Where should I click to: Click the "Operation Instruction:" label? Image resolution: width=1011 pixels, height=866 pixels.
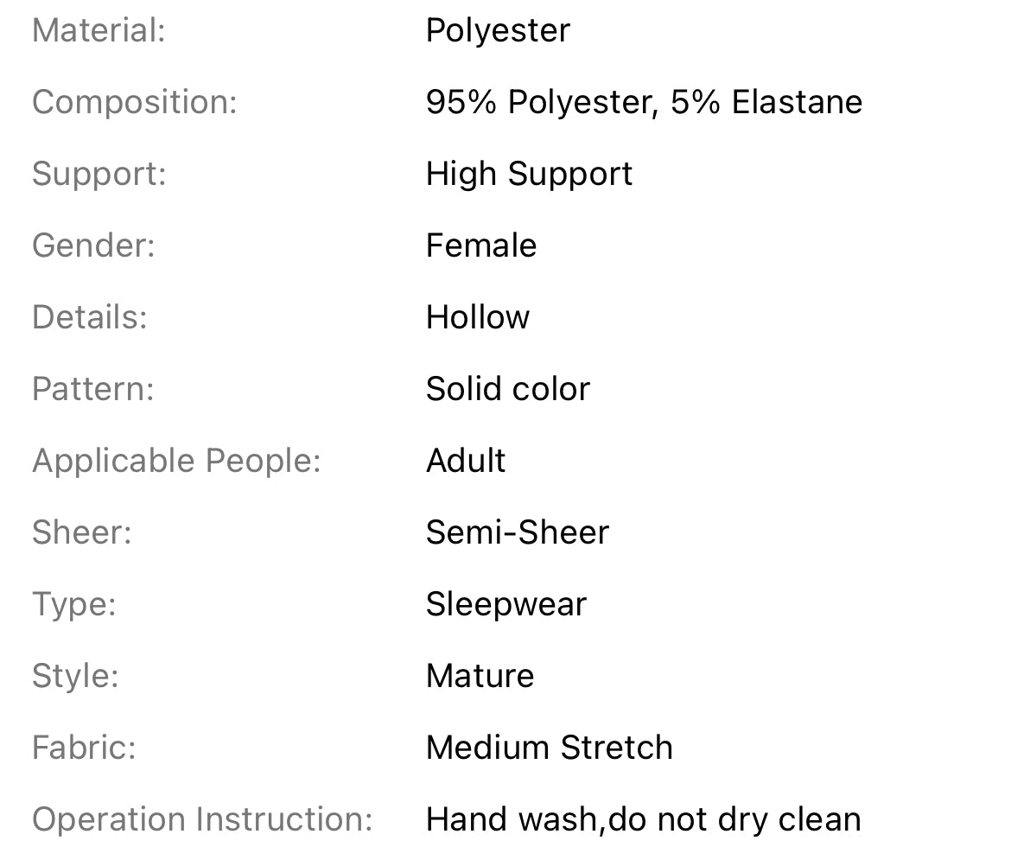[202, 820]
